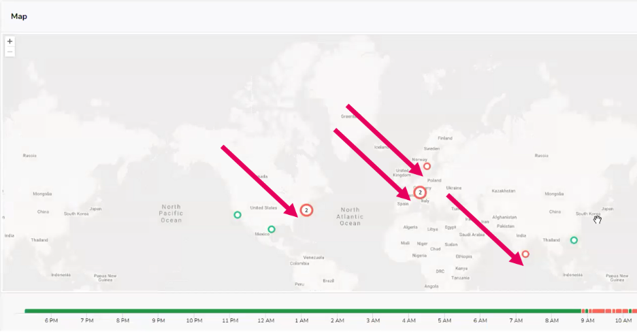Click the map zoom in plus button
The width and height of the screenshot is (637, 332).
[10, 41]
